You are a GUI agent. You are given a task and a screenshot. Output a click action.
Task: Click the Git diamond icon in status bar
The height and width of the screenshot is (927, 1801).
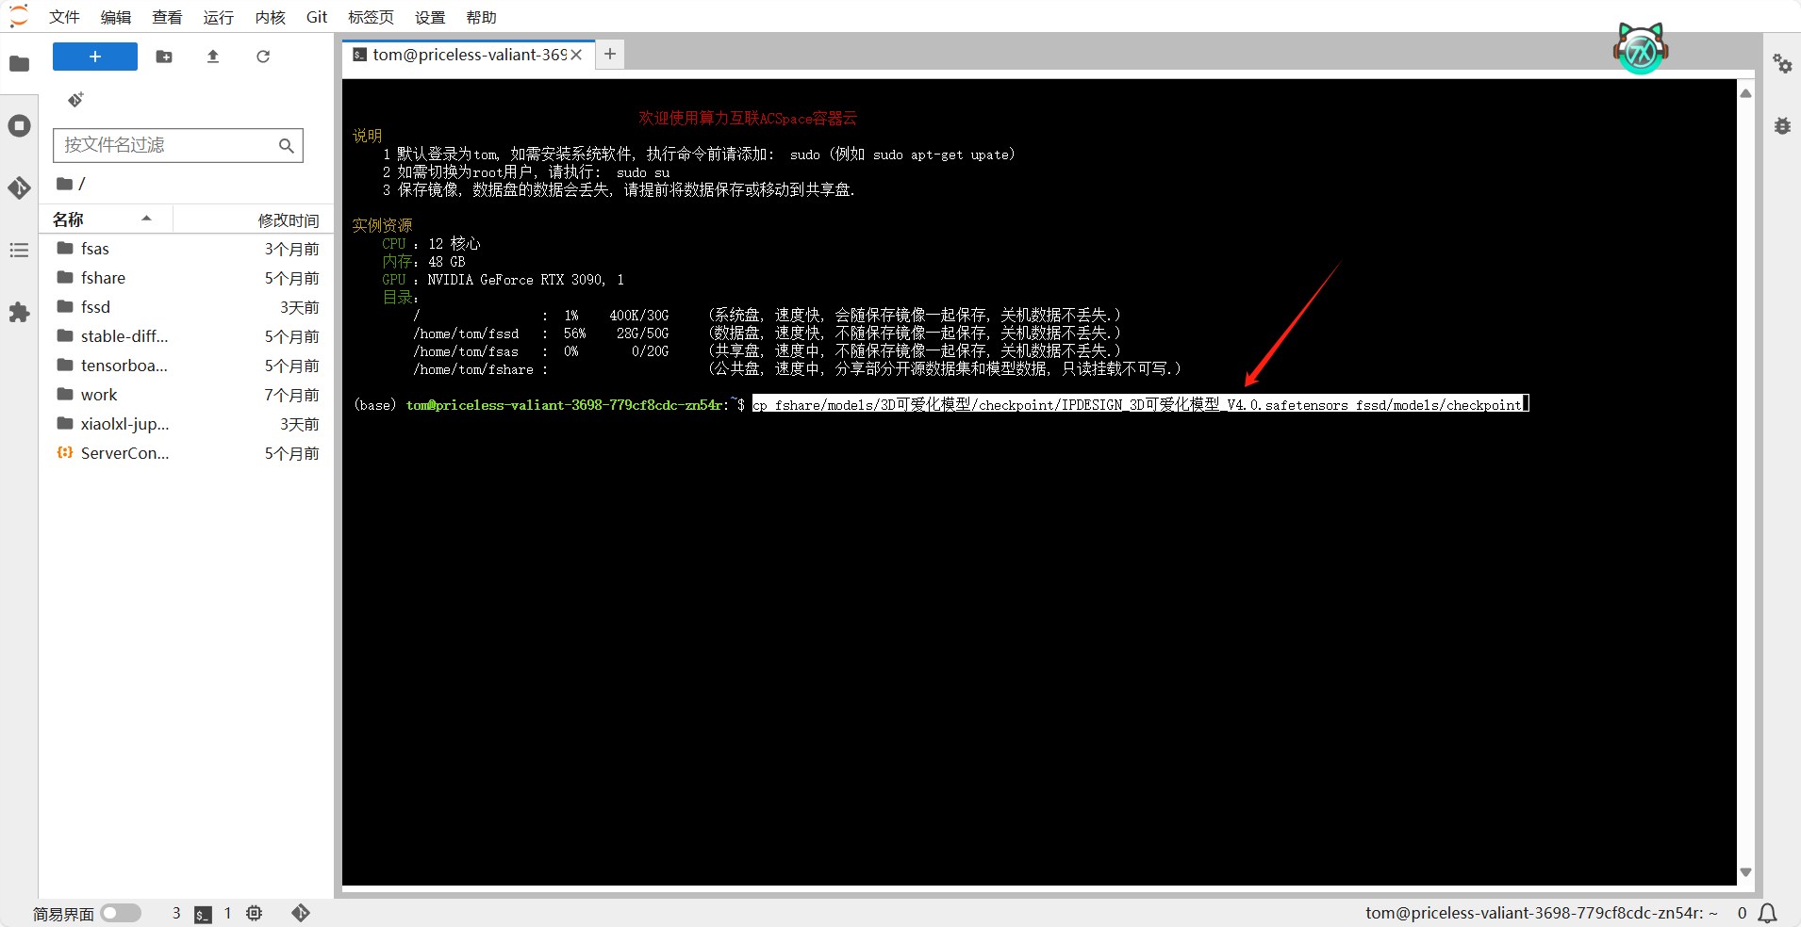(301, 913)
